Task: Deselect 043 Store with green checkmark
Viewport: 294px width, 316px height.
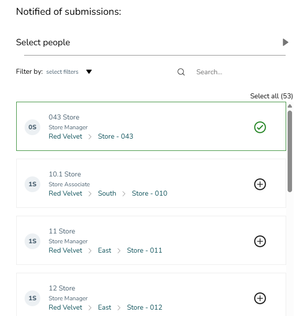Action: click(260, 127)
